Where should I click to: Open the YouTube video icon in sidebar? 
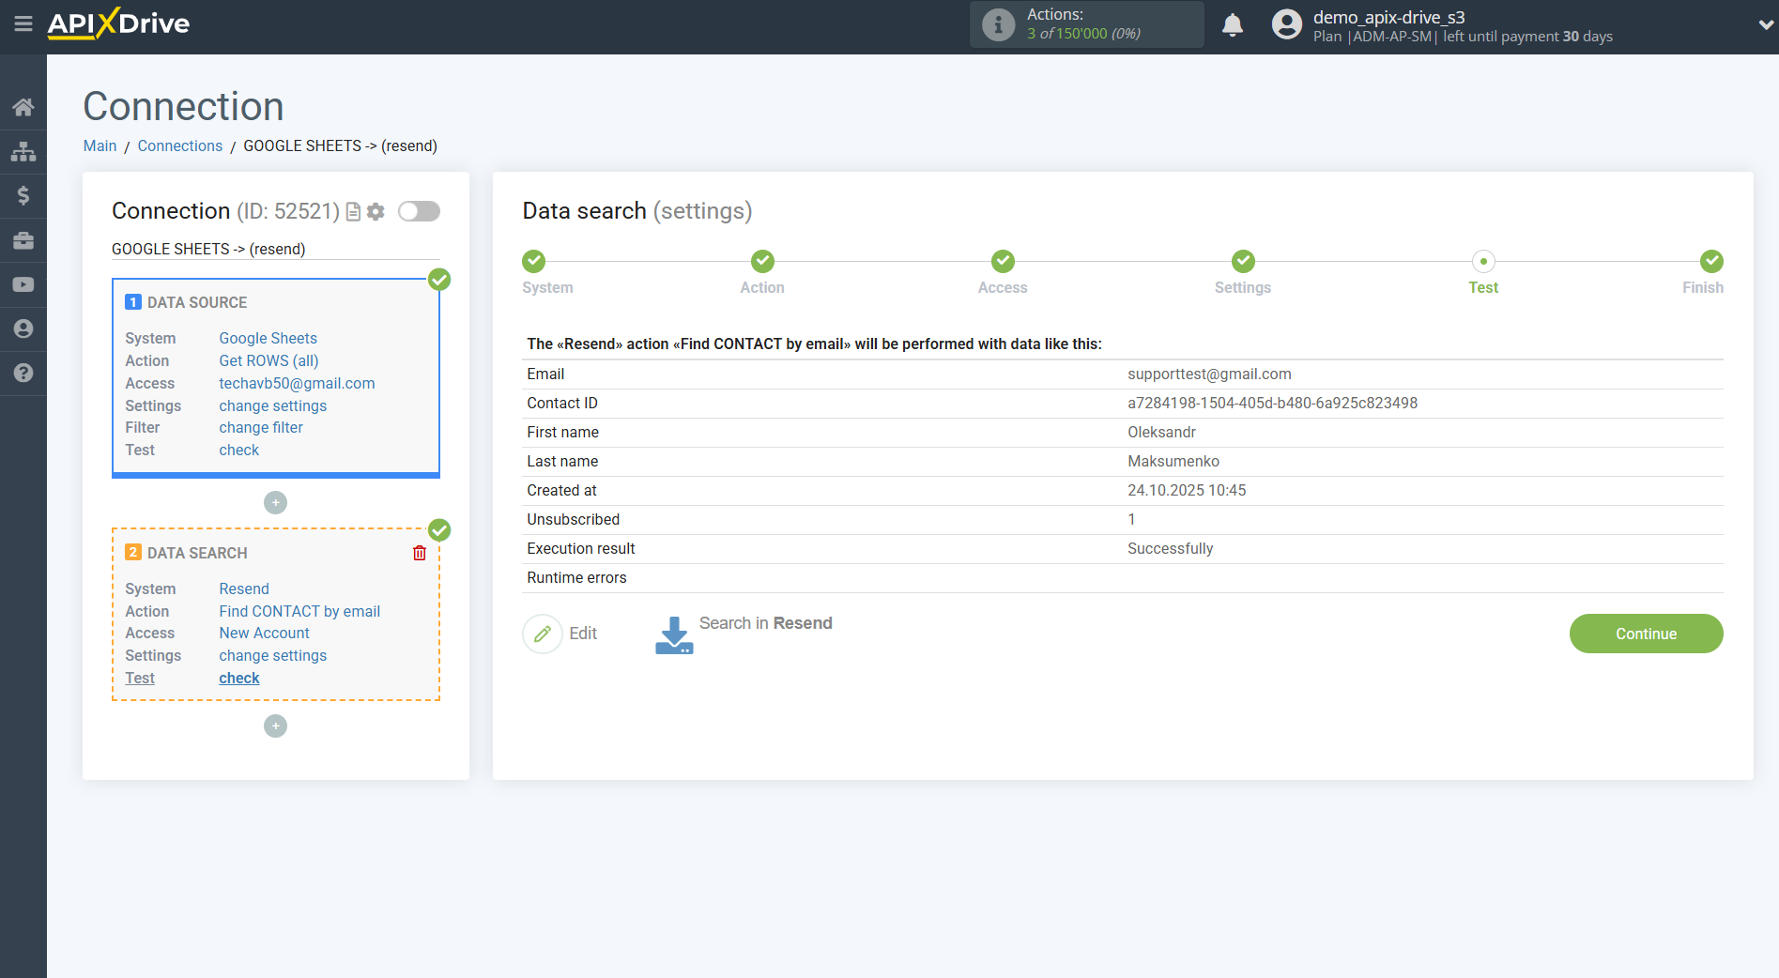coord(23,284)
